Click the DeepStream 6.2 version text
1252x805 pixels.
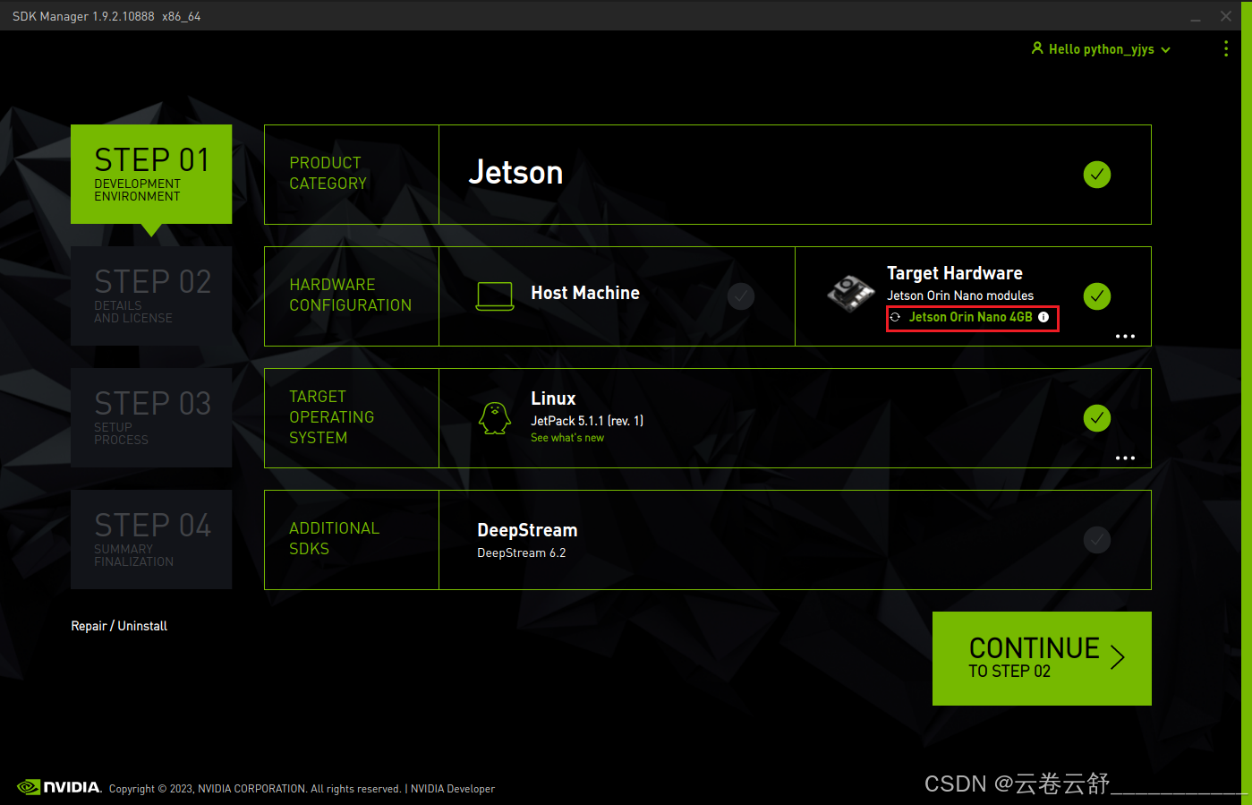point(522,552)
